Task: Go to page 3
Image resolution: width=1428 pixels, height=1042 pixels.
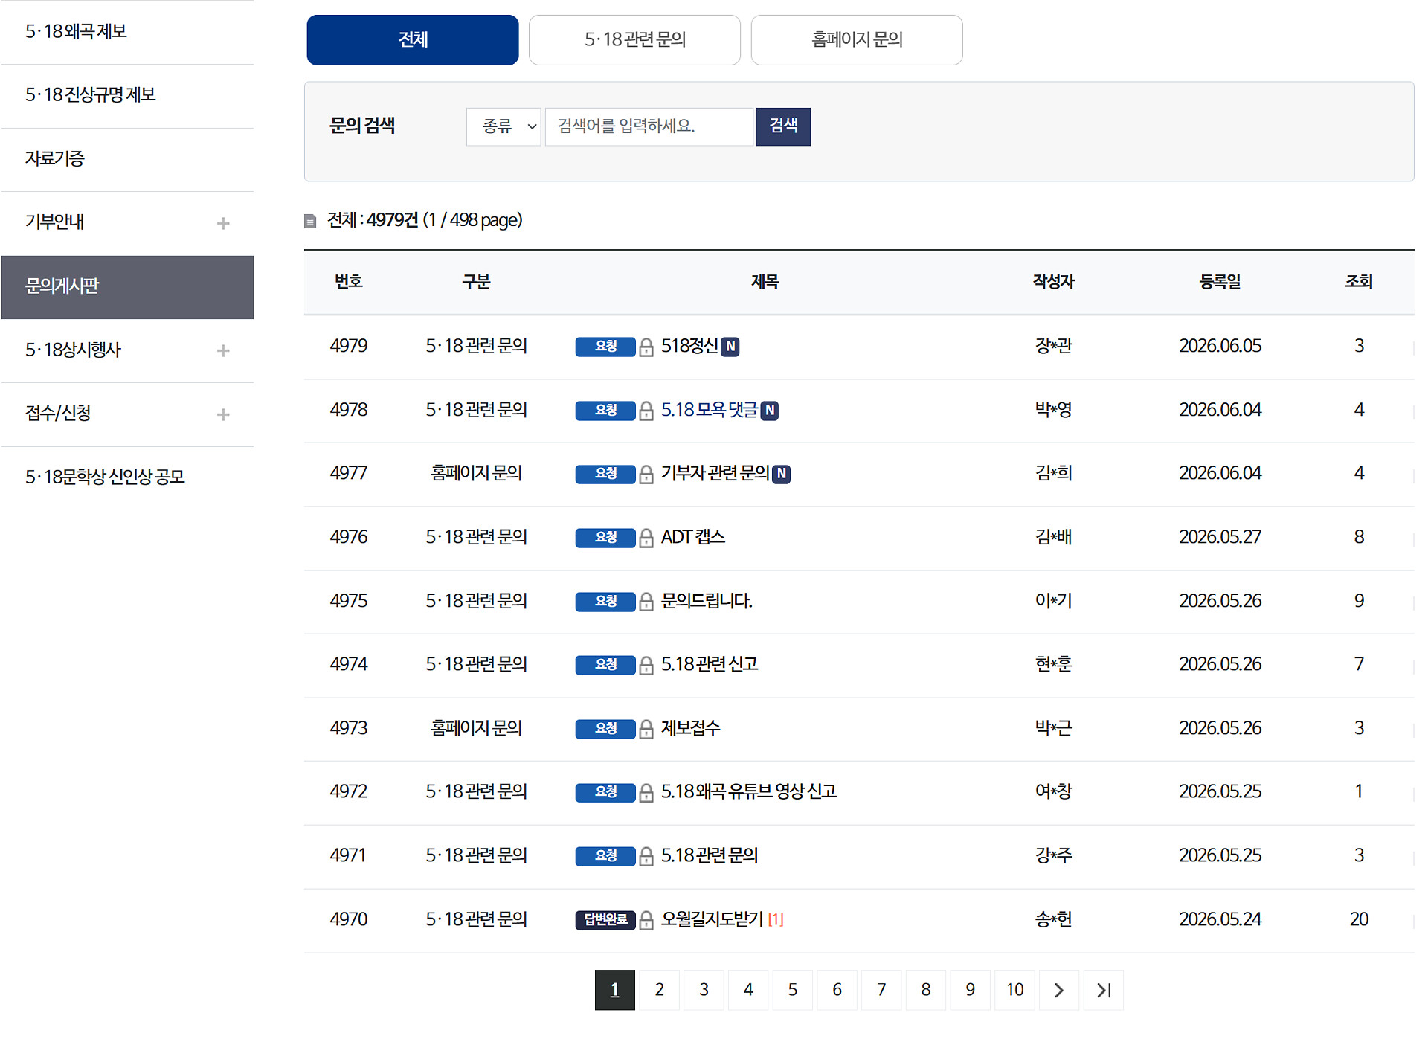Action: point(704,990)
